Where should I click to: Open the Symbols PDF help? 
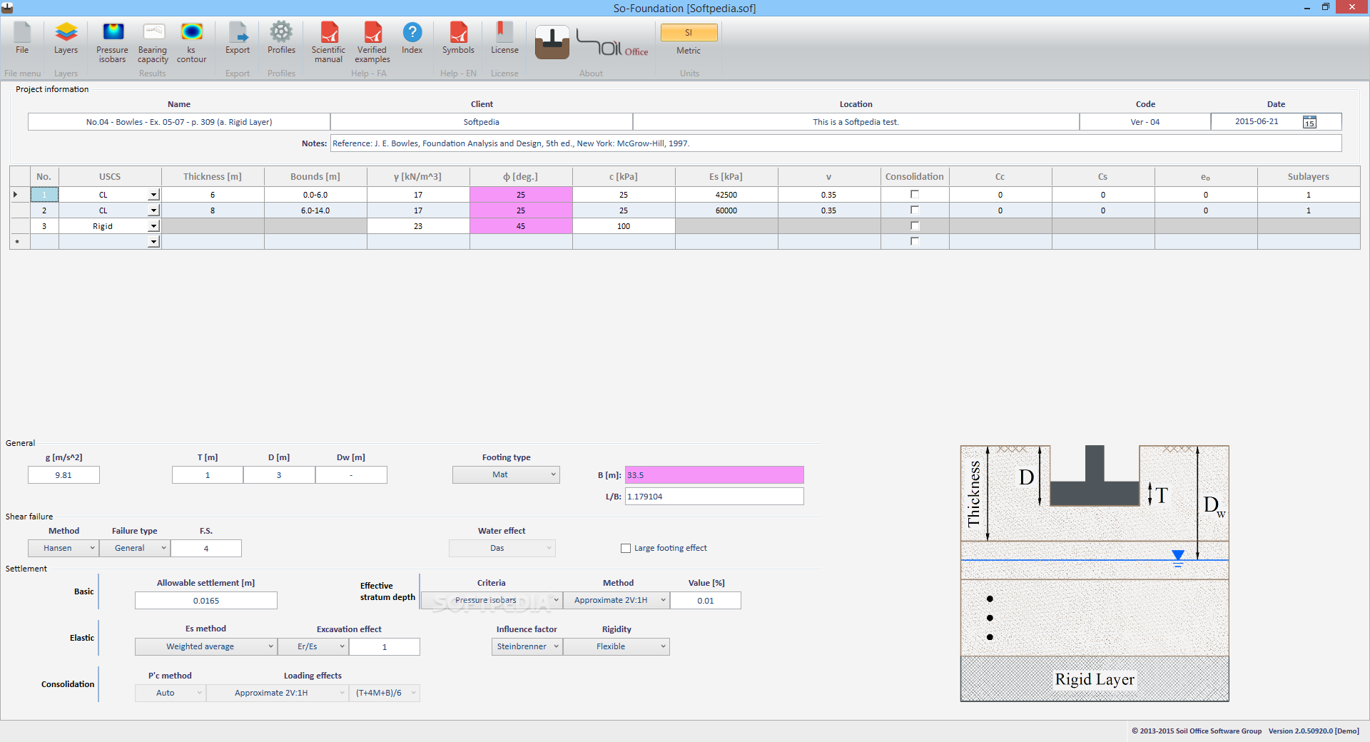(458, 38)
